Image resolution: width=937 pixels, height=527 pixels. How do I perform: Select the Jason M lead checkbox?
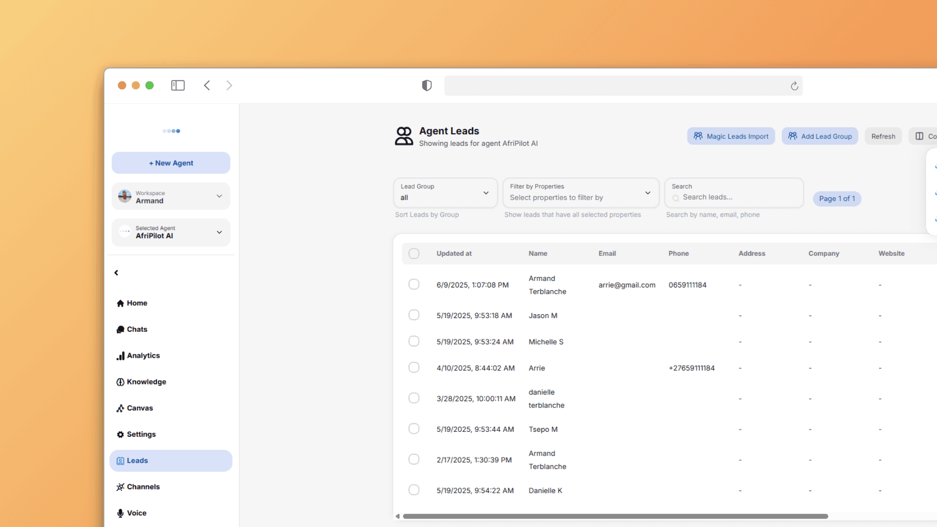414,315
